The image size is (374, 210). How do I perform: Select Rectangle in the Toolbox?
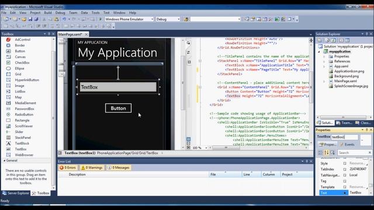tap(22, 120)
